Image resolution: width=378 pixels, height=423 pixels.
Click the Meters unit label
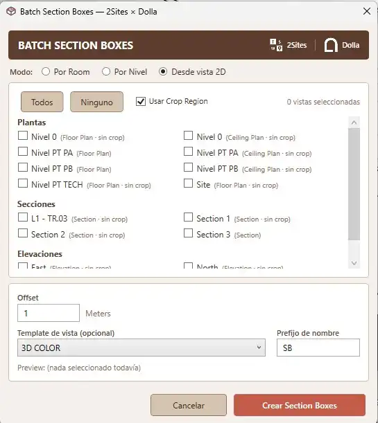point(98,314)
